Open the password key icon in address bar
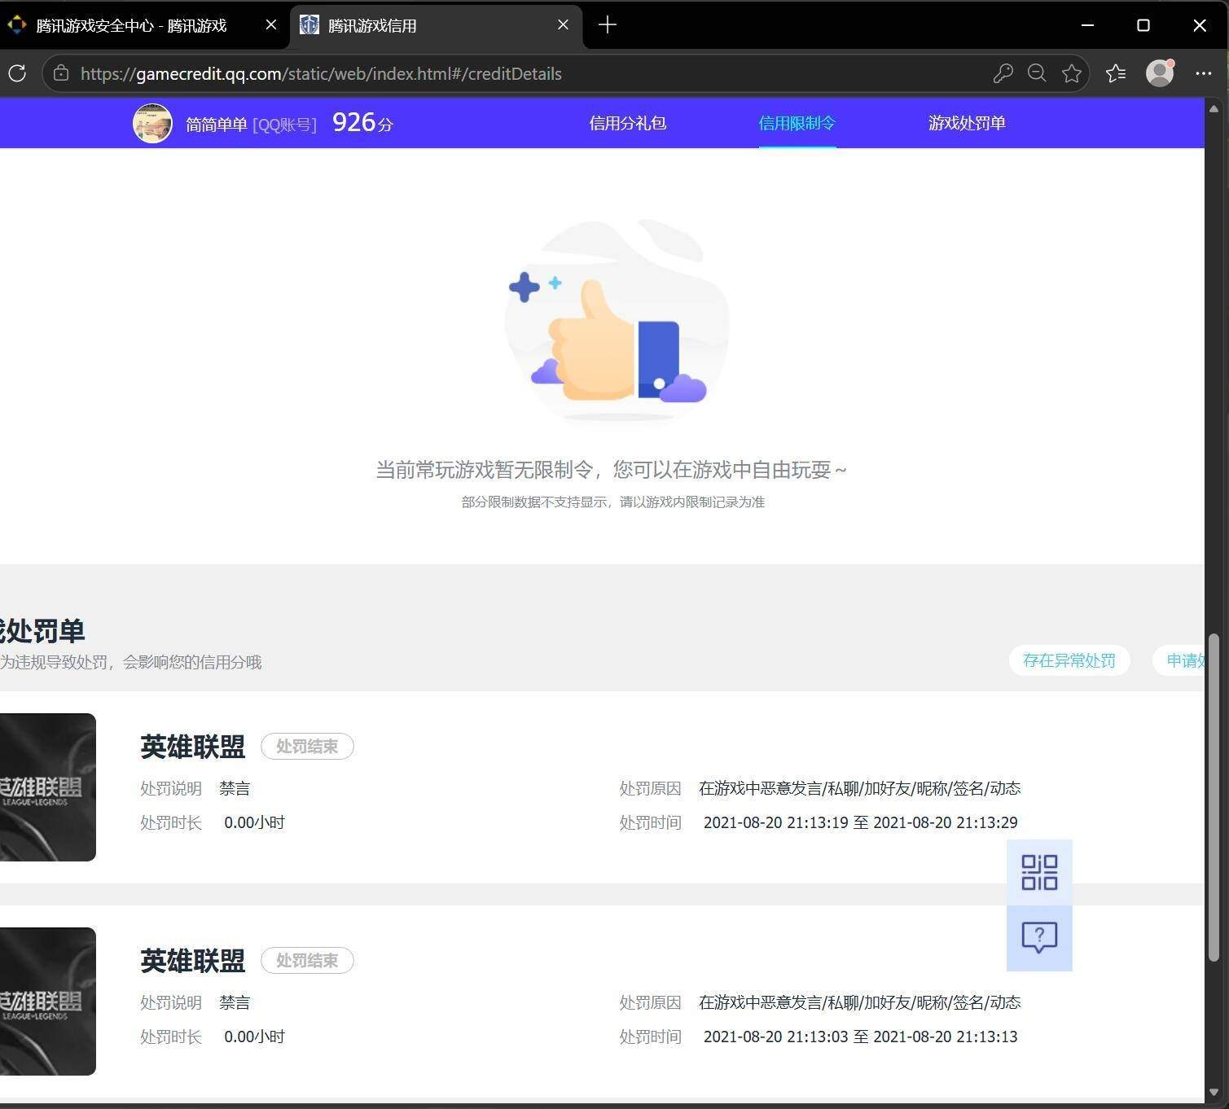Screen dimensions: 1229x1109 click(1003, 73)
